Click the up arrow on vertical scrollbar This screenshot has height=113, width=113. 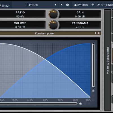click(x=94, y=44)
